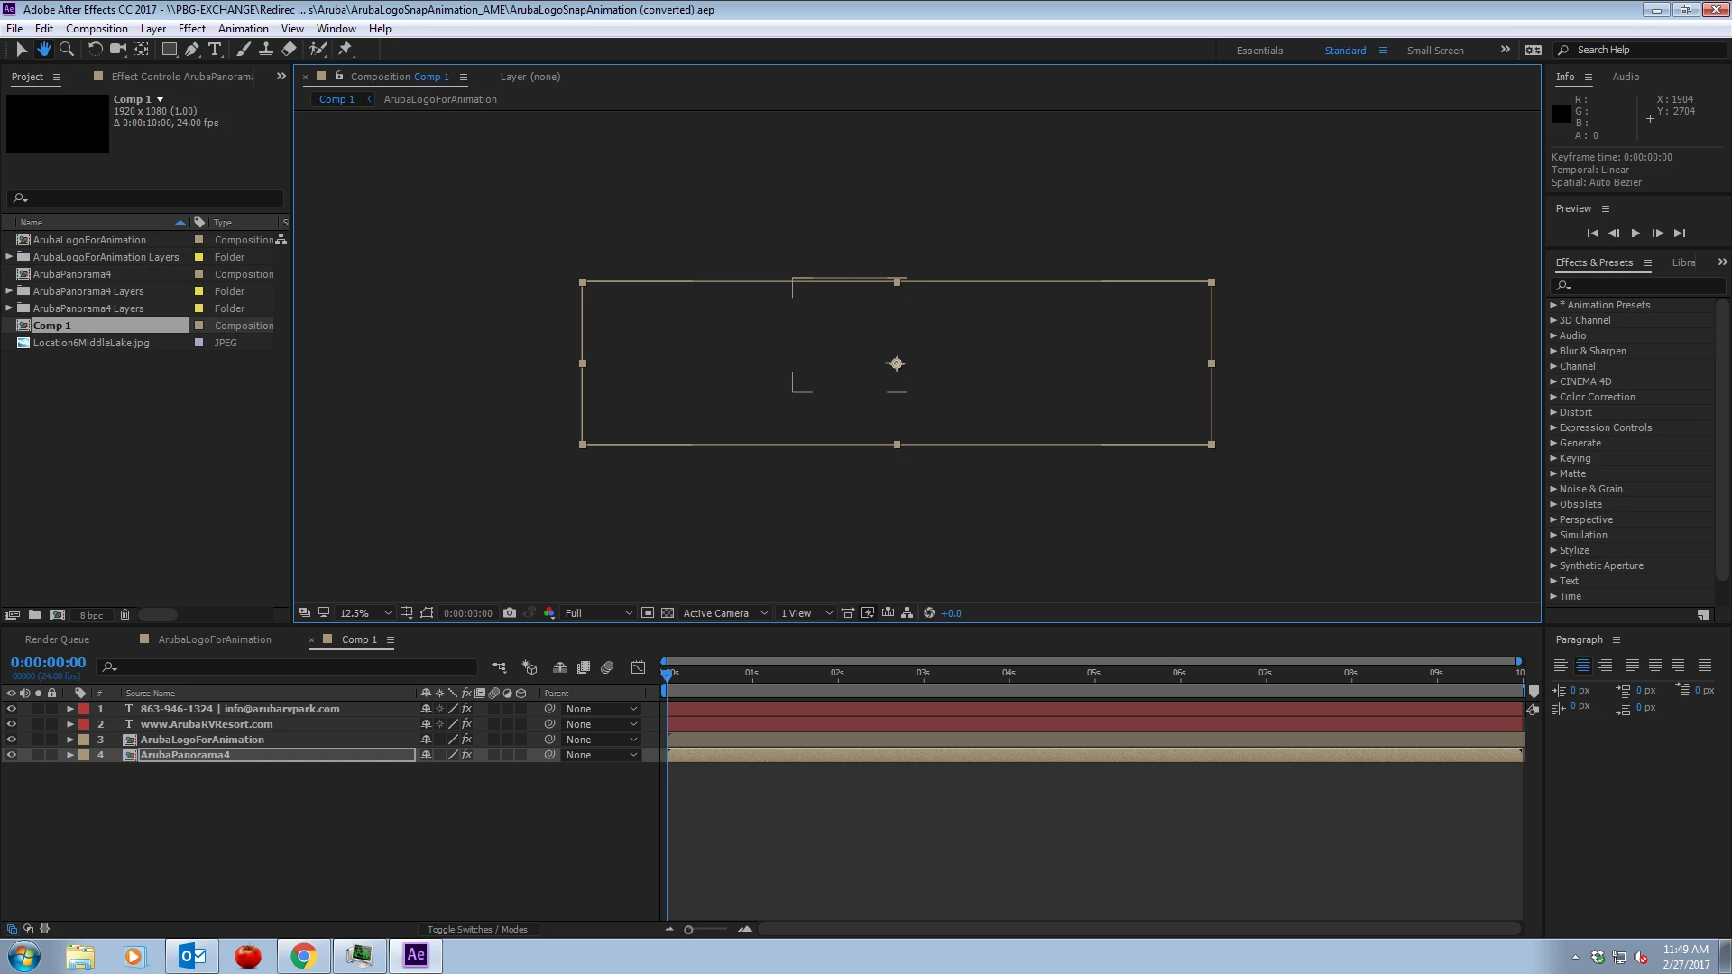1732x974 pixels.
Task: Hide the ArubaPanorama4 layer eye icon
Action: coord(12,755)
